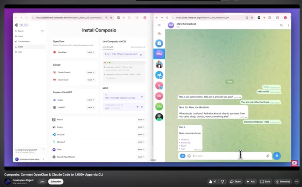Viewport: 302px width, 187px height.
Task: Expand the Install dropdown for OpenClaw
Action: pos(91,52)
